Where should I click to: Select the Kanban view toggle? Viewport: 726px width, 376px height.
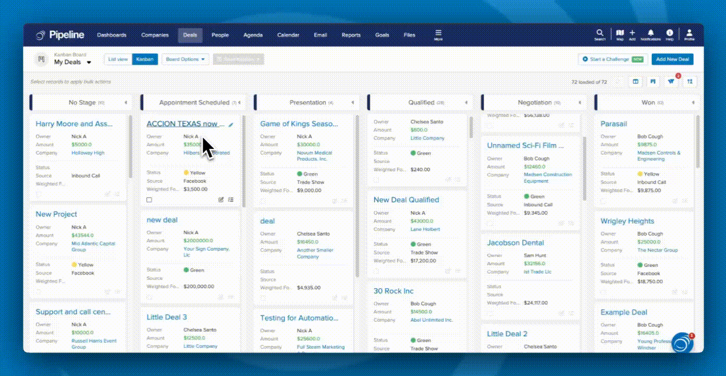pyautogui.click(x=145, y=59)
